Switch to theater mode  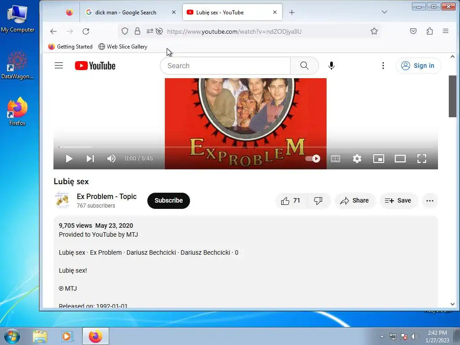coord(400,159)
